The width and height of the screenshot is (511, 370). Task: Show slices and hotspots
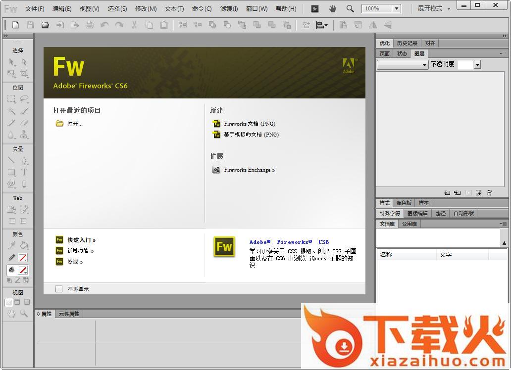23,221
